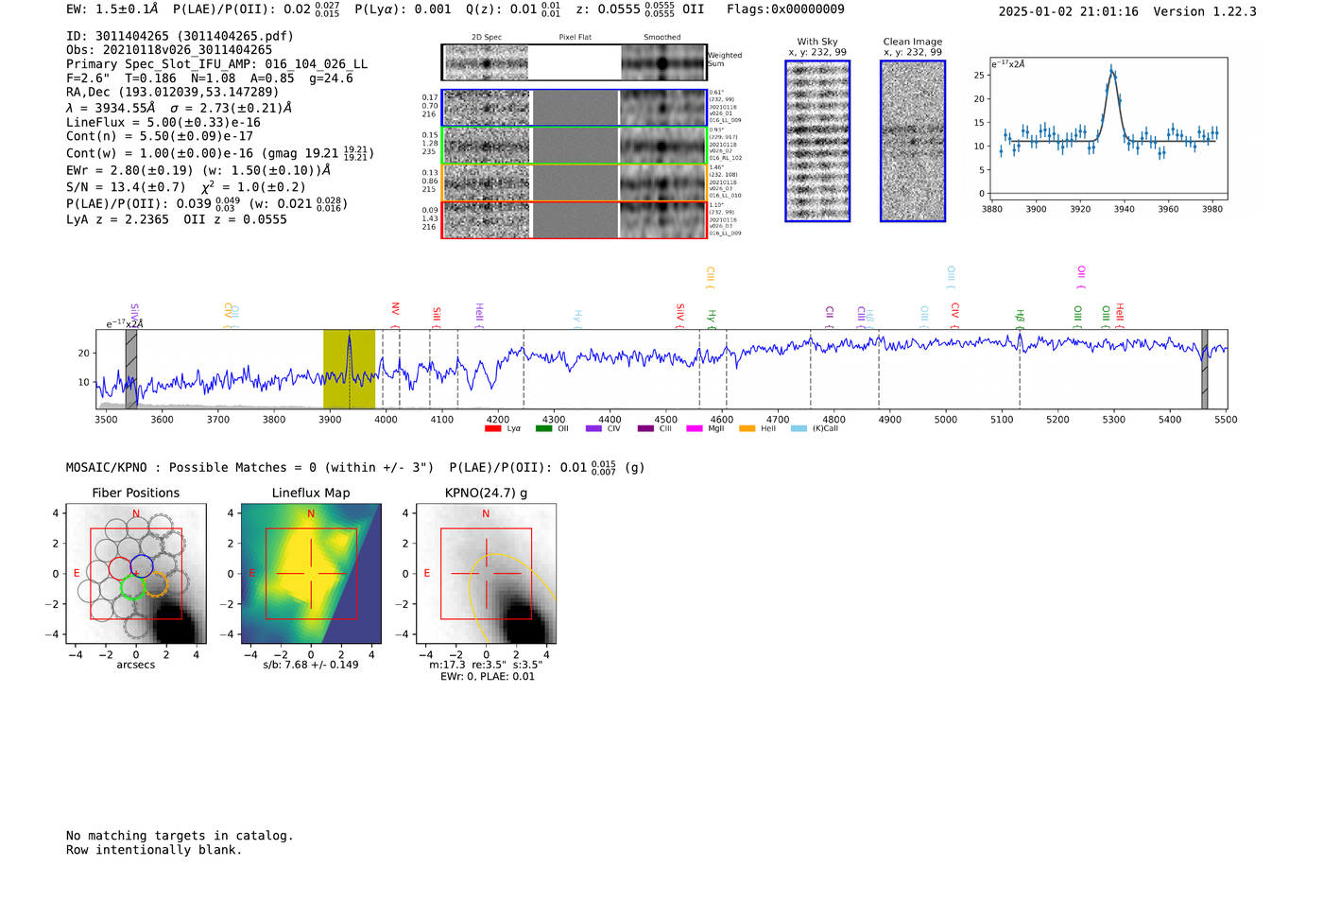Click "EWr: 0. PLAE: 0.01" under KPNO image
Screen dimensions: 1323x901
[x=488, y=677]
